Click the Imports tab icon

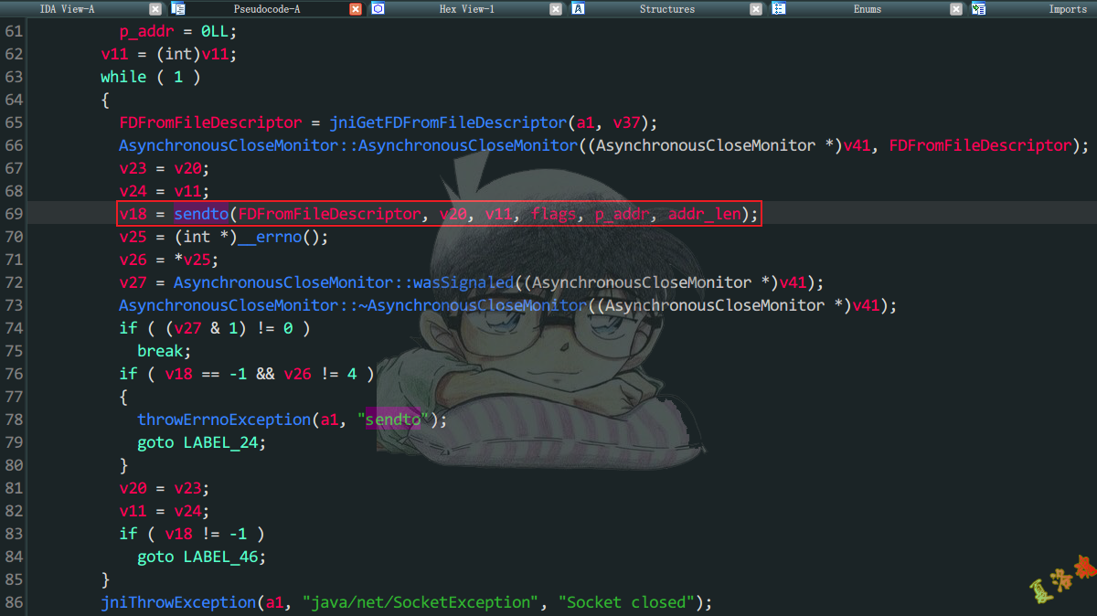(978, 9)
